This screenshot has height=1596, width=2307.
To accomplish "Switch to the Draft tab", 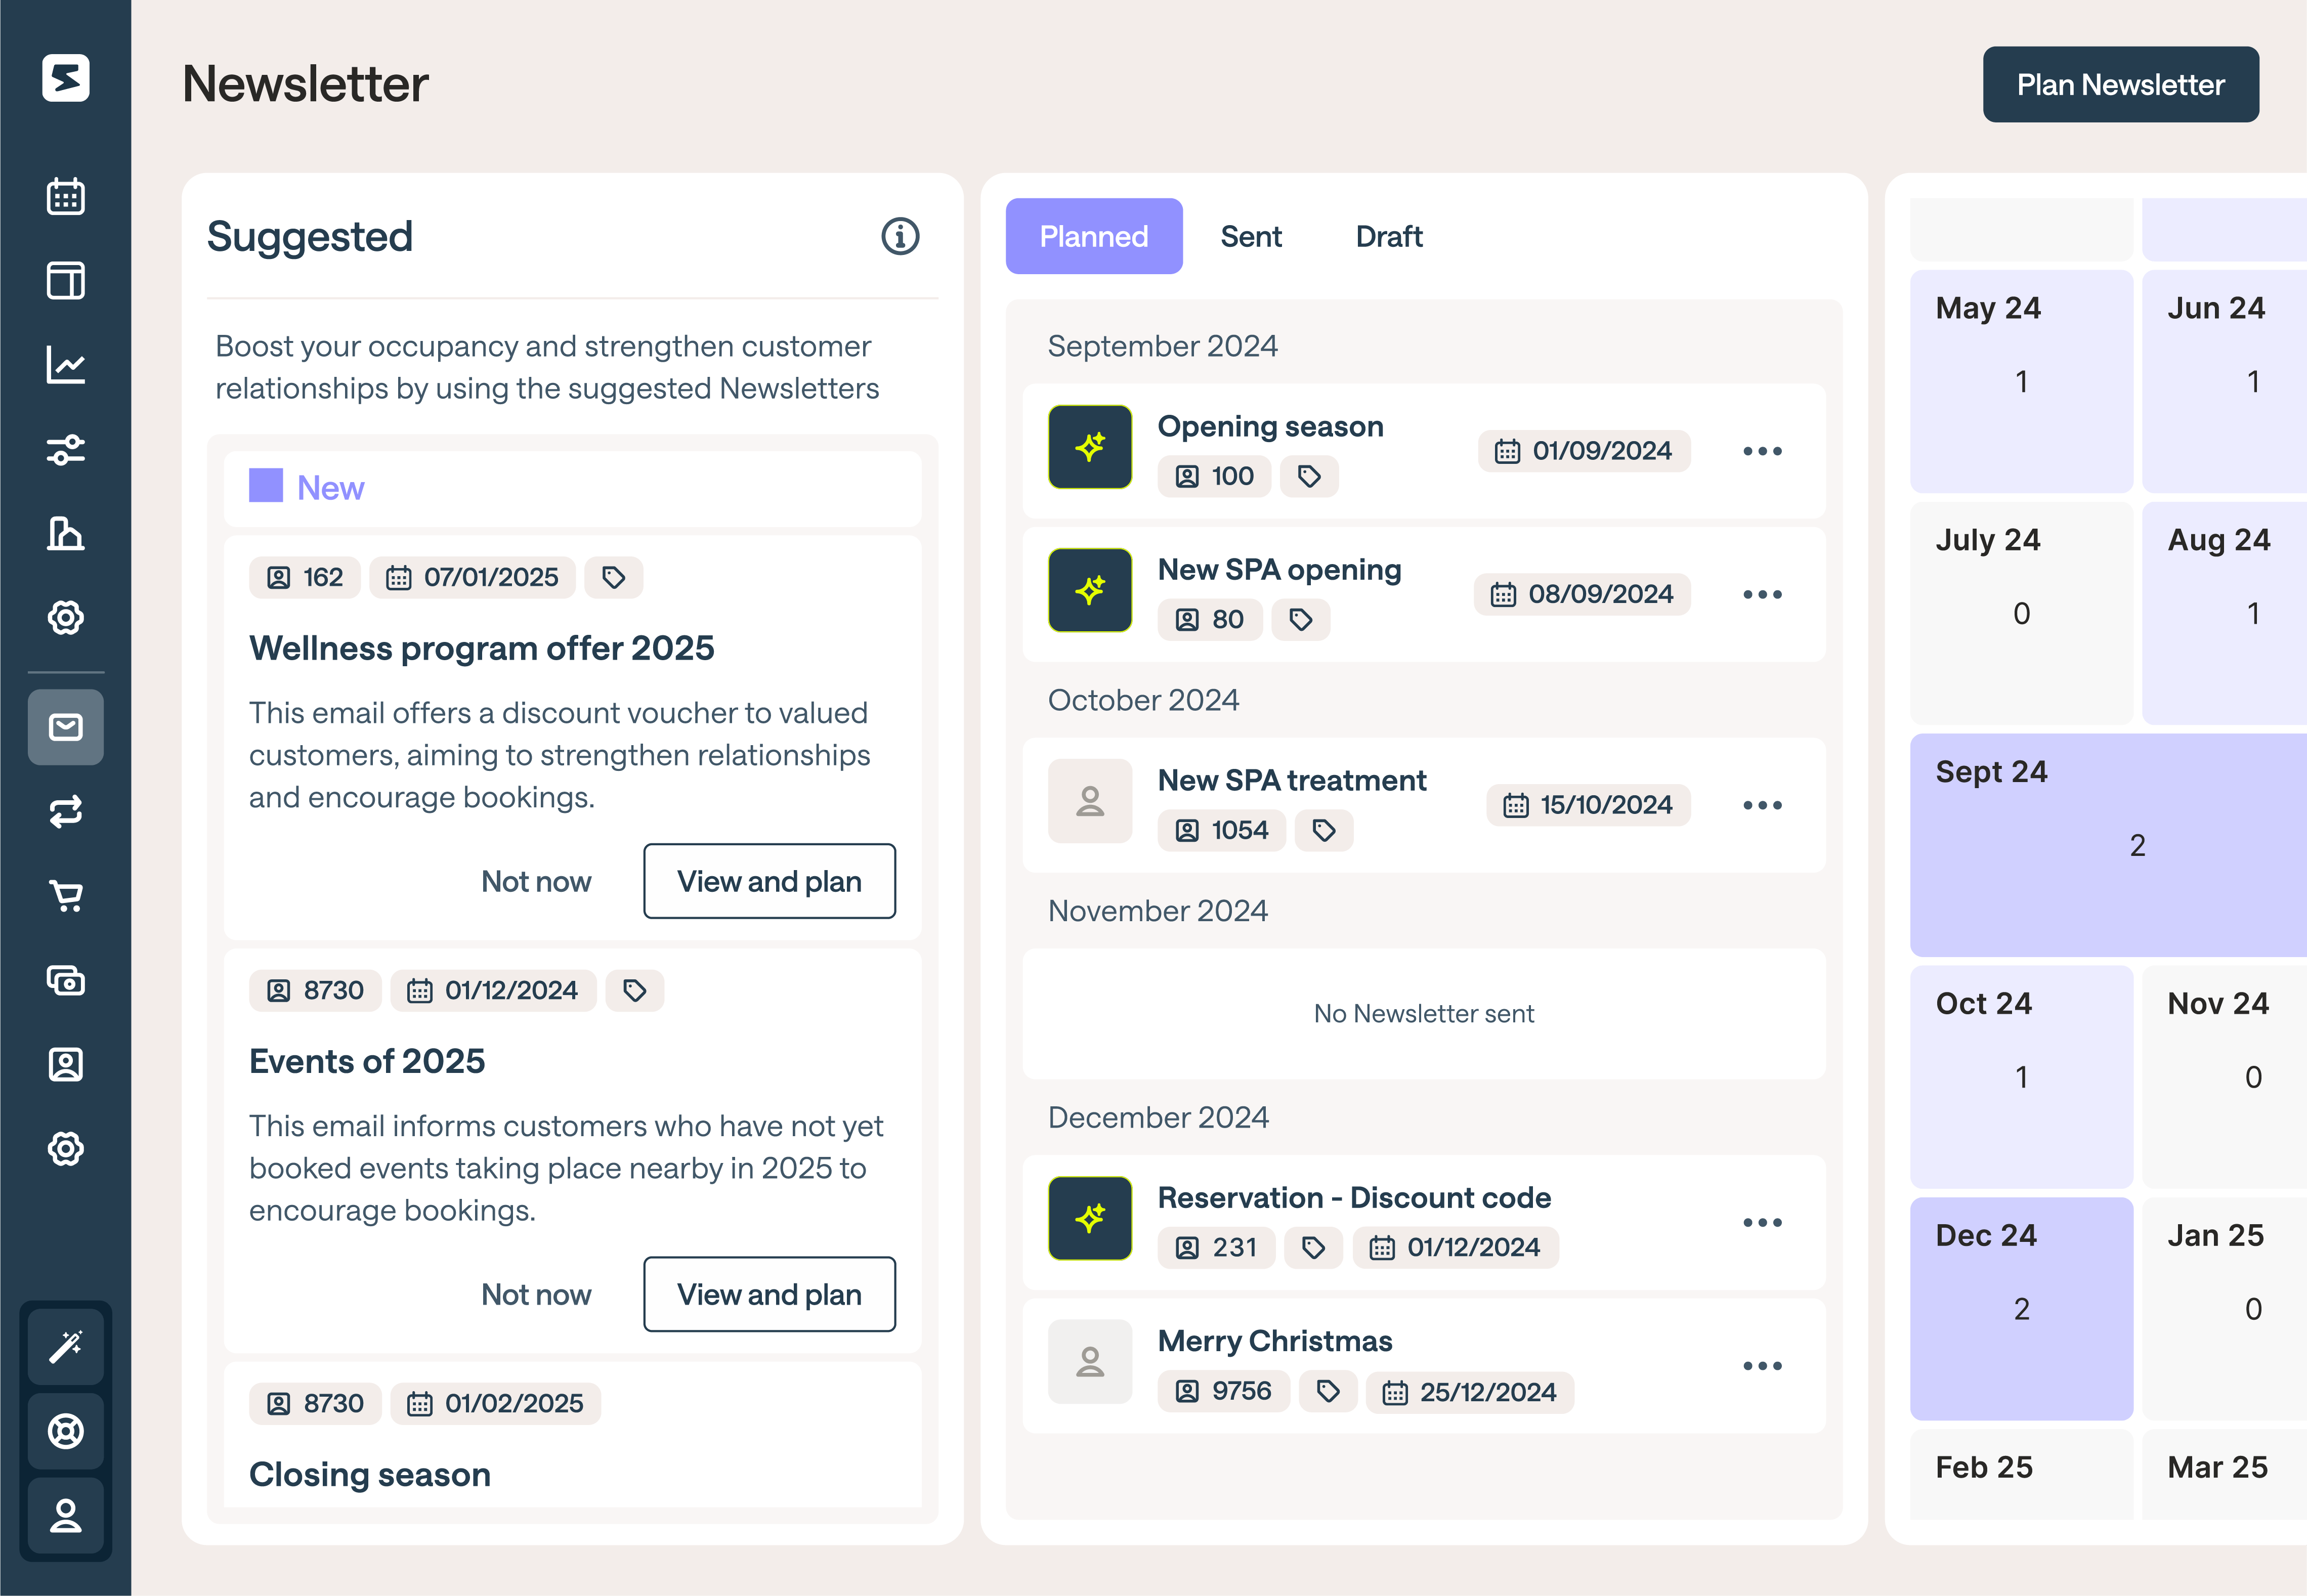I will [x=1388, y=237].
